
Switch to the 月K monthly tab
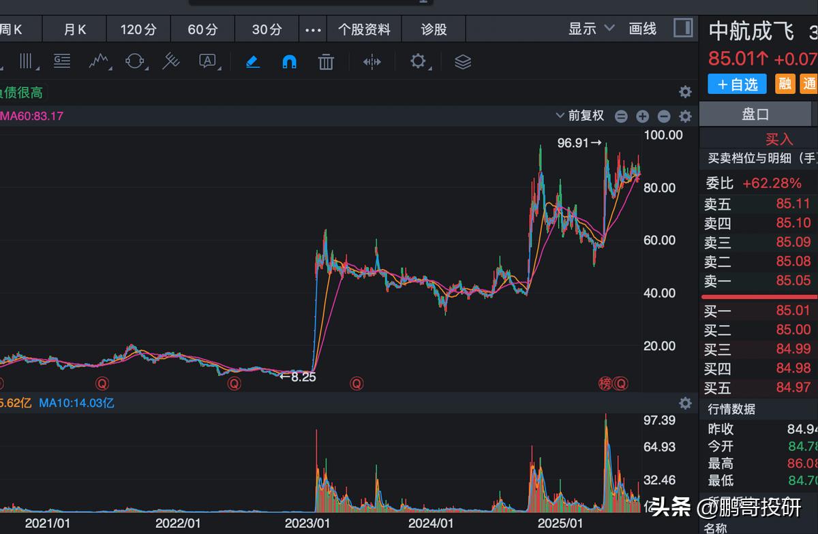point(74,29)
